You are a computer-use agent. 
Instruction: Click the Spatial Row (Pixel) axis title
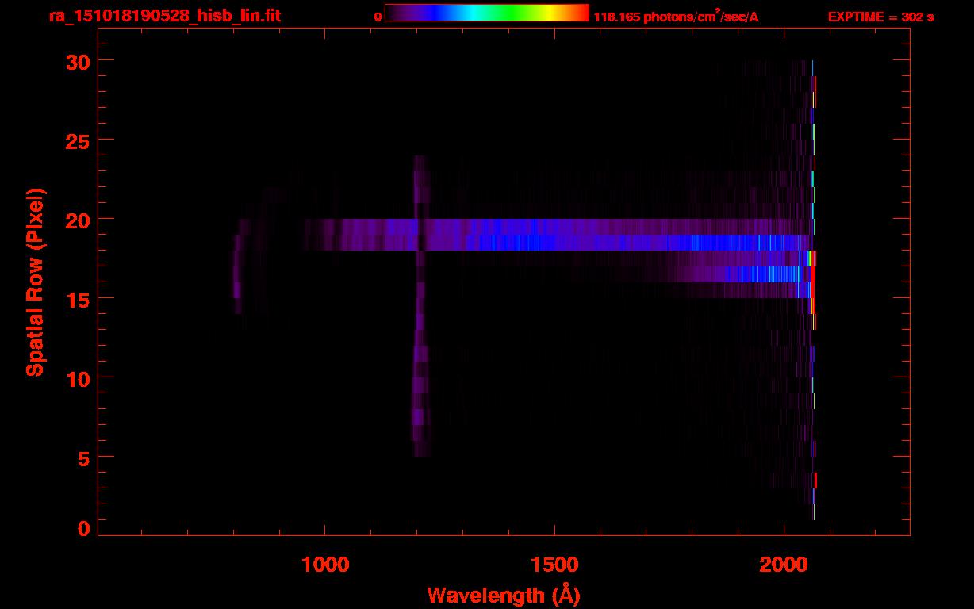35,282
